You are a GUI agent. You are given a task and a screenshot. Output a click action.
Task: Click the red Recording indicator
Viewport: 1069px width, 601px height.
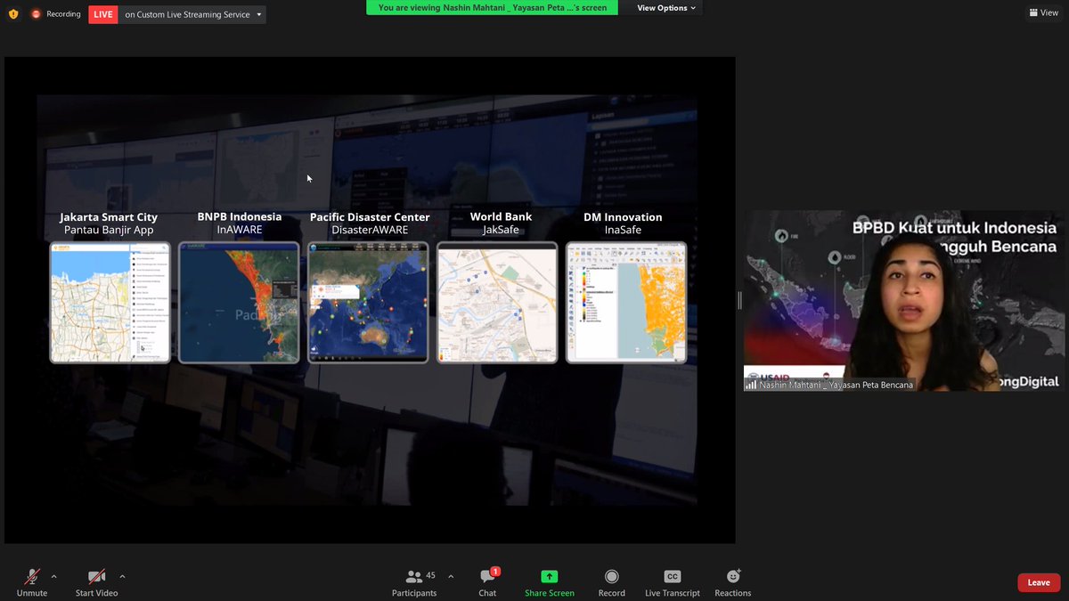point(56,14)
